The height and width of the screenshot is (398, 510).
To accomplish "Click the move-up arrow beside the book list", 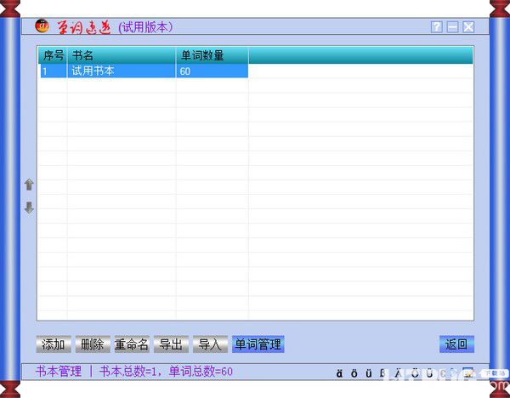I will pyautogui.click(x=29, y=185).
